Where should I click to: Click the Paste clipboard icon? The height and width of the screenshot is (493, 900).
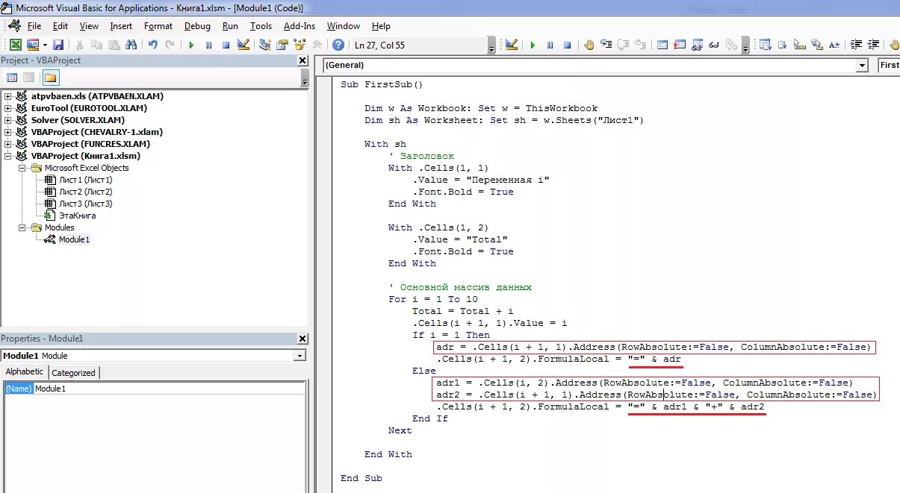[114, 45]
